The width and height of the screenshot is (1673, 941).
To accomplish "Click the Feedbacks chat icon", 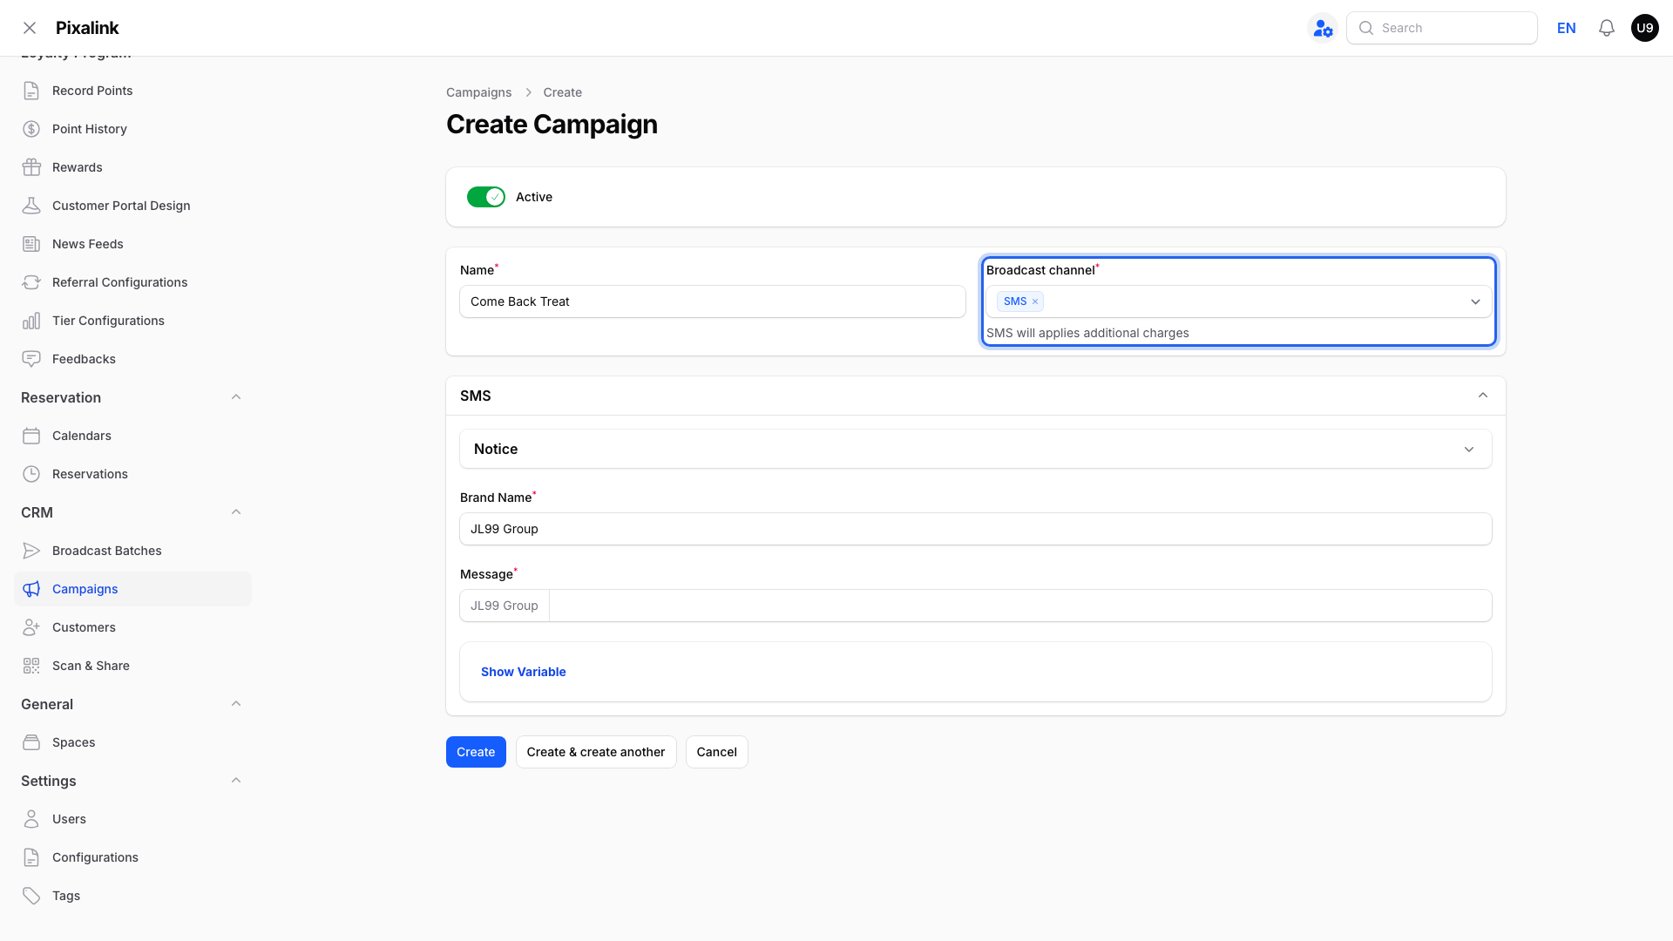I will coord(31,359).
